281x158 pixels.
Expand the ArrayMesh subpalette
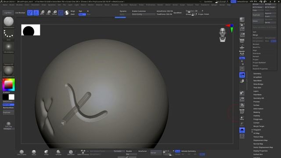258,77
